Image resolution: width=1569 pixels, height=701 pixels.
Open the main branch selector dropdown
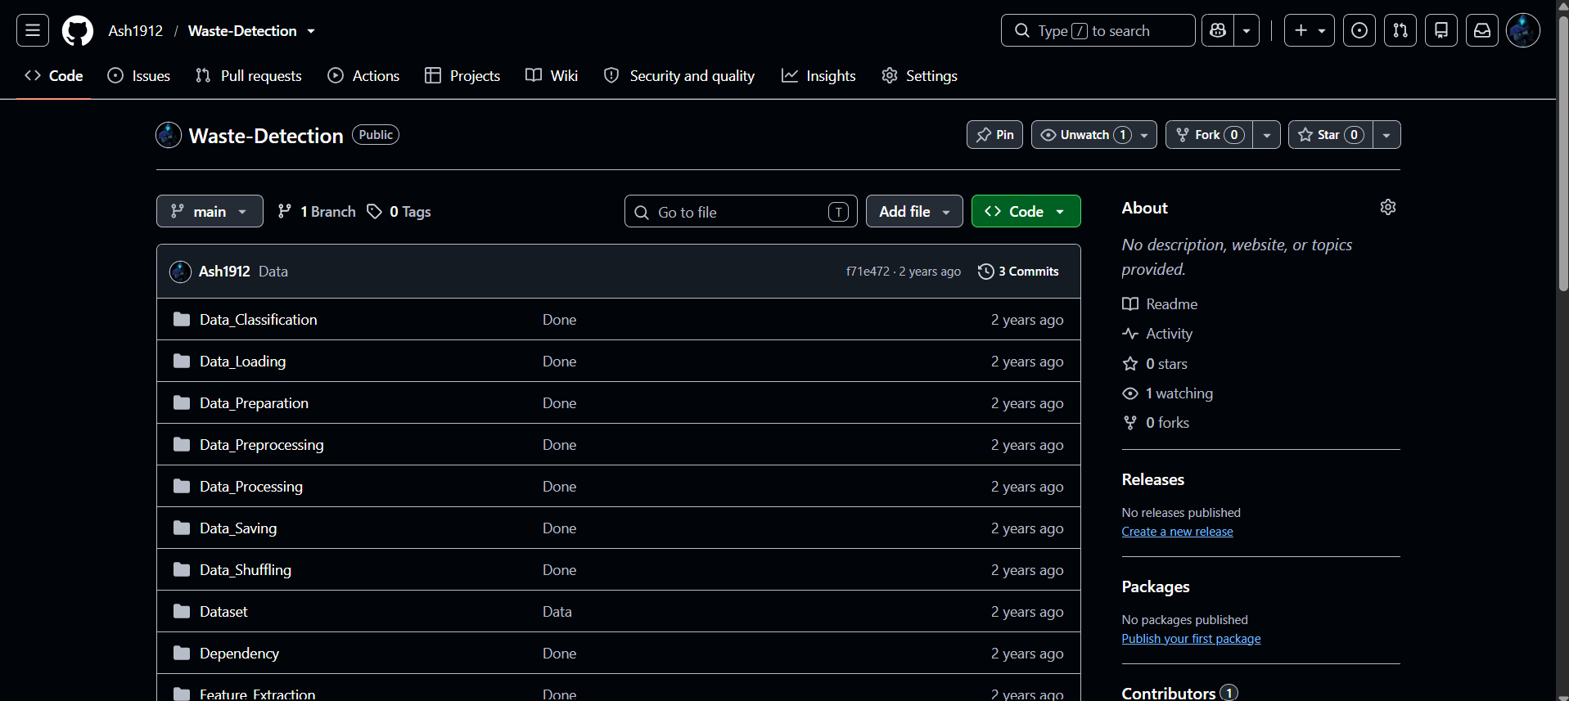[210, 211]
